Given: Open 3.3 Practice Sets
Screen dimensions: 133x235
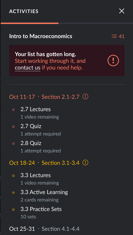Looking at the screenshot, I should coord(41,209).
